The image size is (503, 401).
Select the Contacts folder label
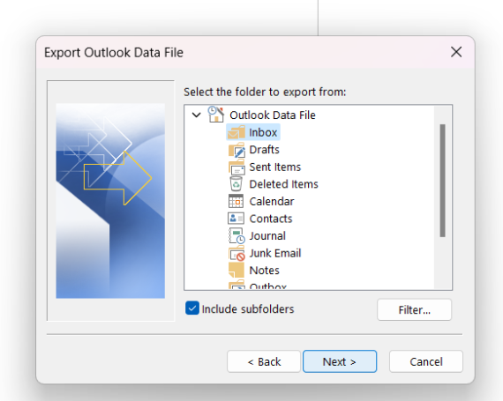point(271,219)
